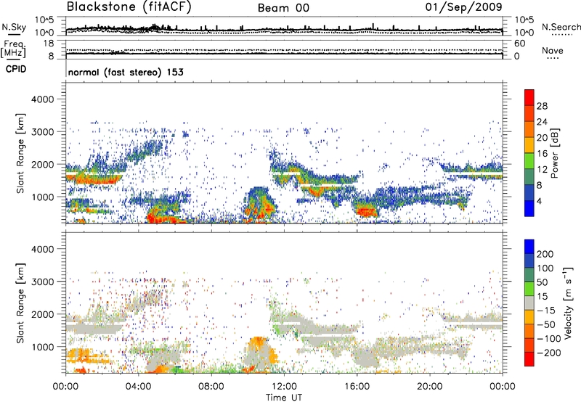Click the 'Power [dB]' color bar label
Screen dimensions: 581x402
tap(555, 153)
